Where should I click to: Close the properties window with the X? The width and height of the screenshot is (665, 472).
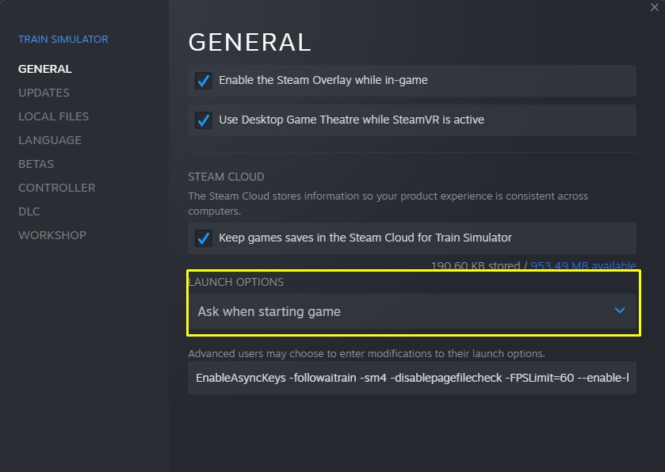pos(655,6)
